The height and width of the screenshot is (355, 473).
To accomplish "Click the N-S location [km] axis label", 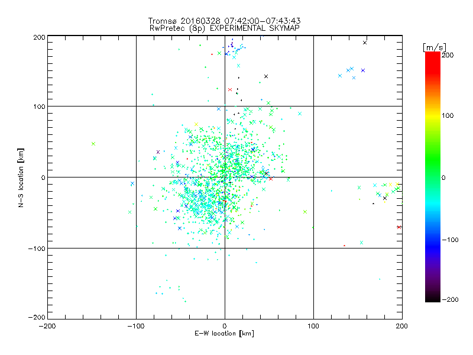I will 21,177.
